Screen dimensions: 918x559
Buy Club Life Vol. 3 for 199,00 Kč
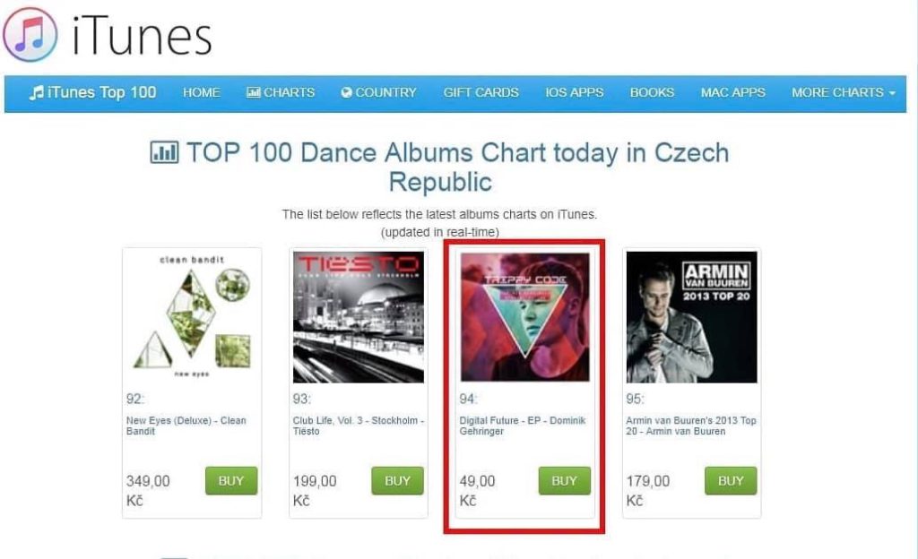[x=398, y=481]
